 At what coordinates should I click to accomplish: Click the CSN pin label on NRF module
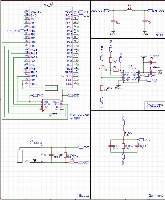click(46, 107)
